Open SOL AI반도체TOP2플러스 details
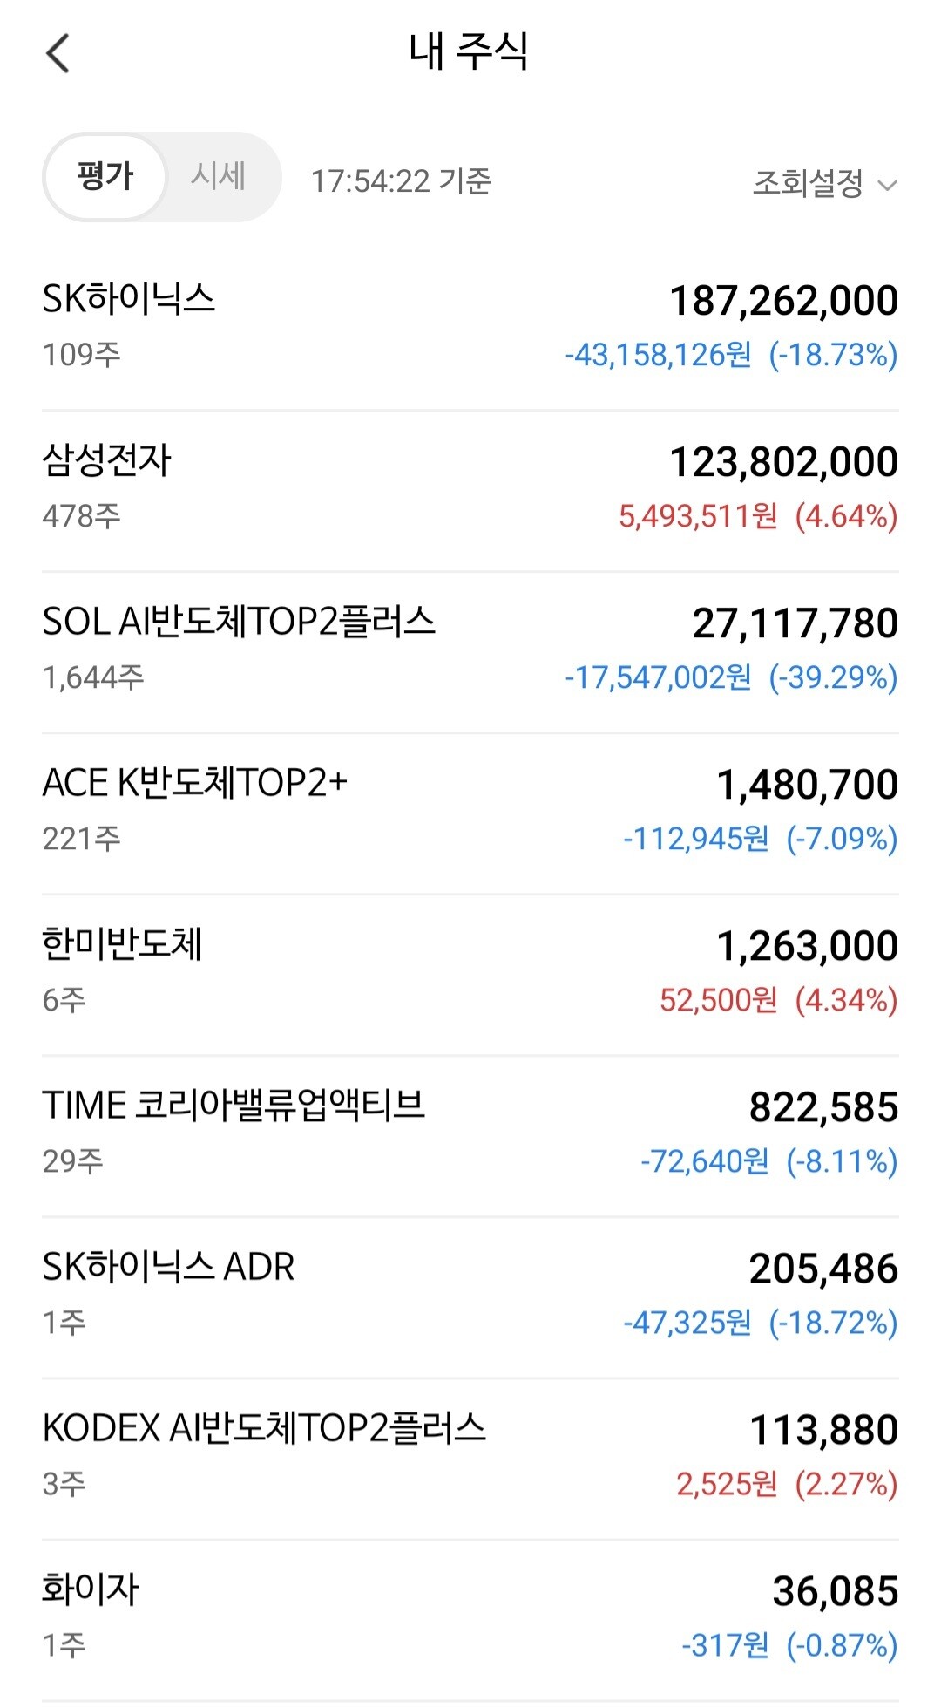The image size is (941, 1708). (x=470, y=651)
